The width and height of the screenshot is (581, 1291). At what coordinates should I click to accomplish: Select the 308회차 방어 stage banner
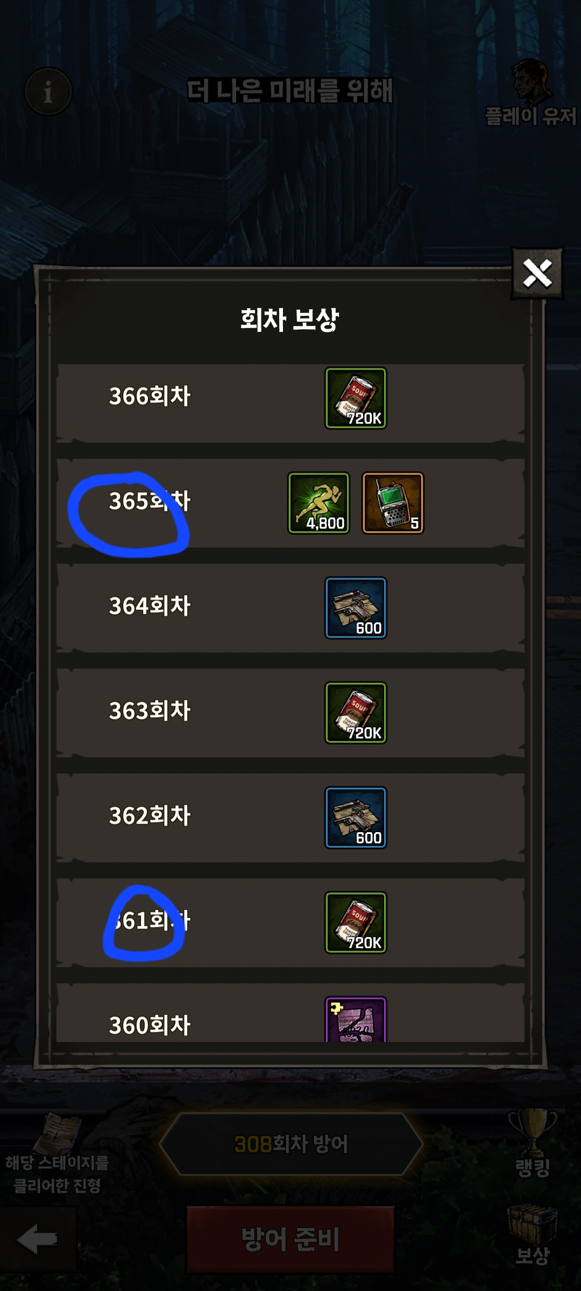(291, 1144)
